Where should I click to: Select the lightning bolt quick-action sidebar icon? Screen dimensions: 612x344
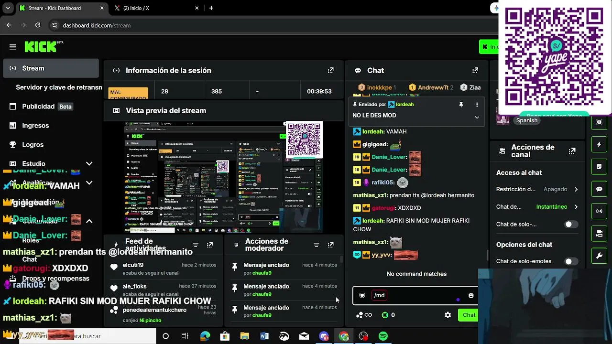[599, 144]
